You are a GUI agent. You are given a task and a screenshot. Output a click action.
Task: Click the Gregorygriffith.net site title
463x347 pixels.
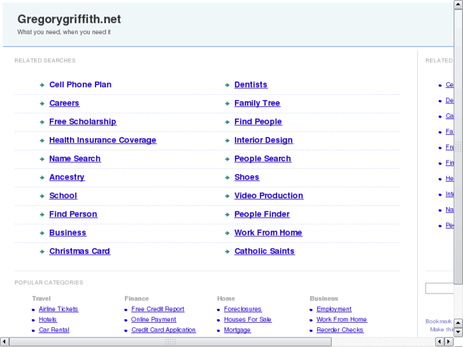69,19
